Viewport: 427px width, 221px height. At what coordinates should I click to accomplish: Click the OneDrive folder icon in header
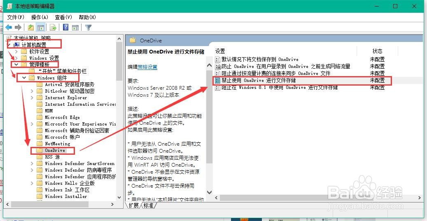click(x=133, y=41)
